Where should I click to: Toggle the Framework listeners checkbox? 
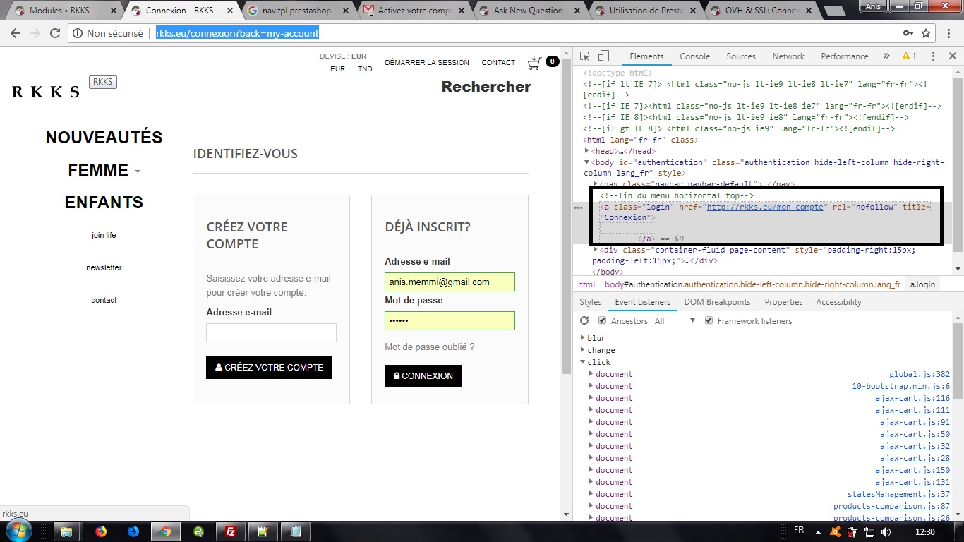tap(709, 320)
